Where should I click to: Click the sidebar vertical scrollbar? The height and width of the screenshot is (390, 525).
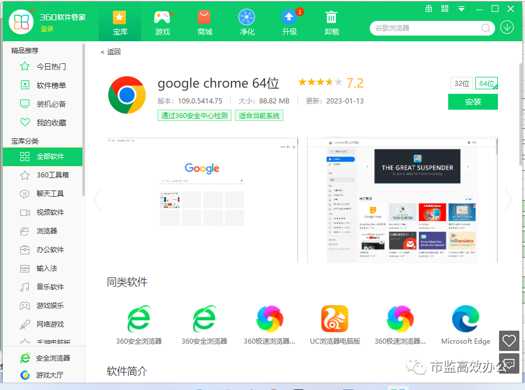pyautogui.click(x=84, y=119)
